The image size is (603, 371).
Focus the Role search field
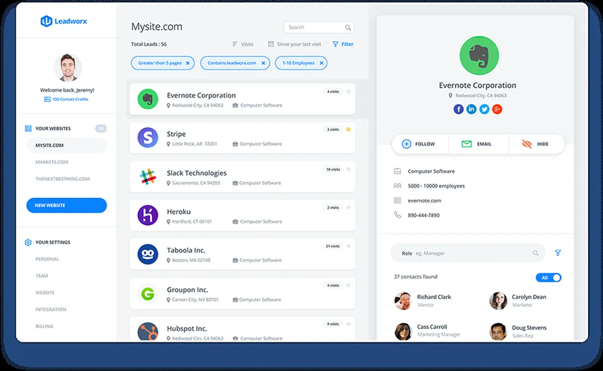click(x=468, y=253)
